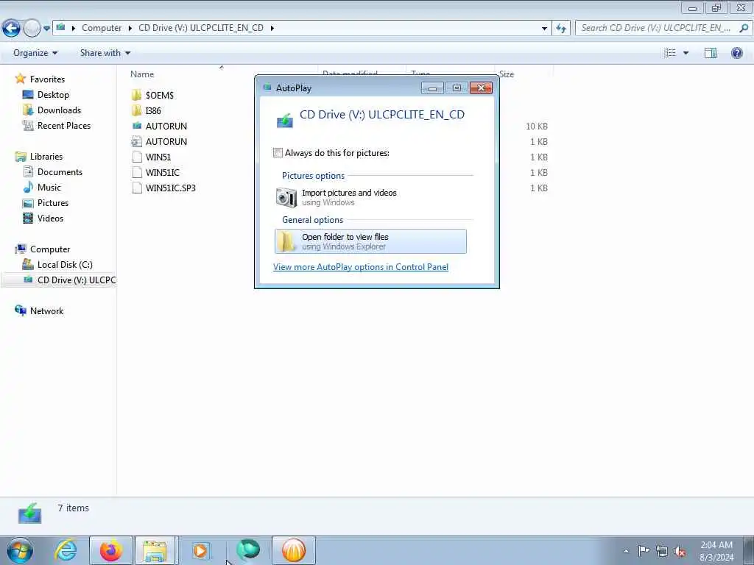Toggle the preview pane icon

711,53
